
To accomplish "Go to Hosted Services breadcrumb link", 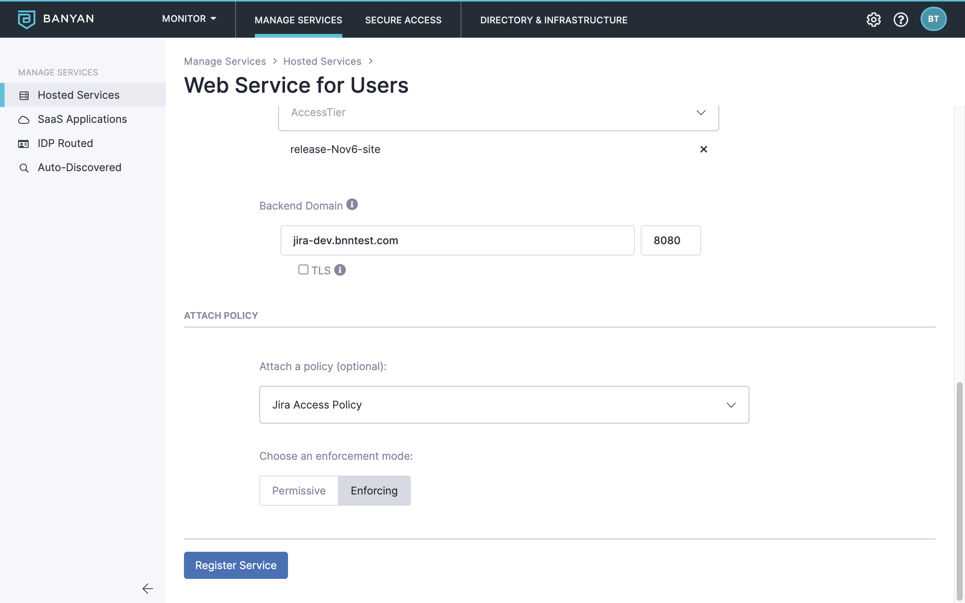I will [322, 61].
